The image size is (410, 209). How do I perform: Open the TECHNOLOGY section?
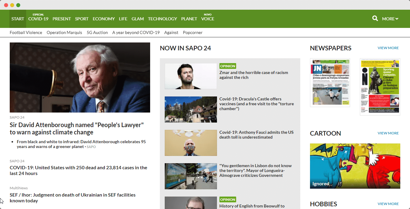click(162, 19)
